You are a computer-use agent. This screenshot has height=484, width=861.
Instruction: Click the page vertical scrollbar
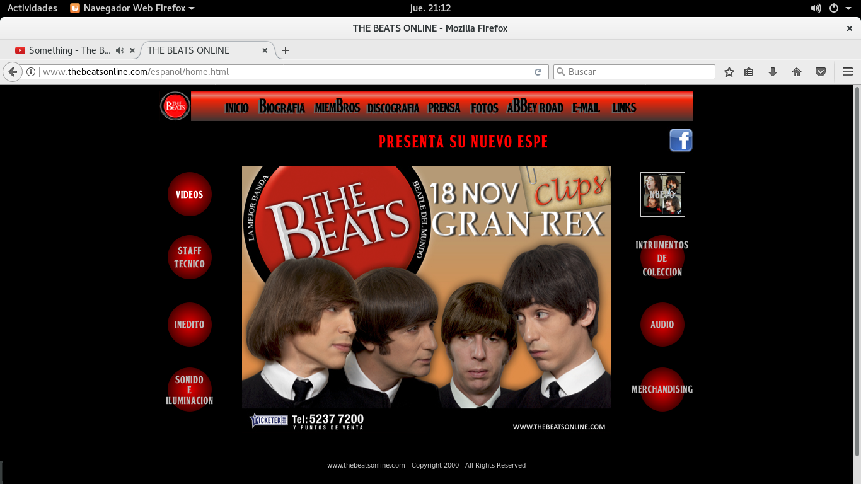[857, 271]
